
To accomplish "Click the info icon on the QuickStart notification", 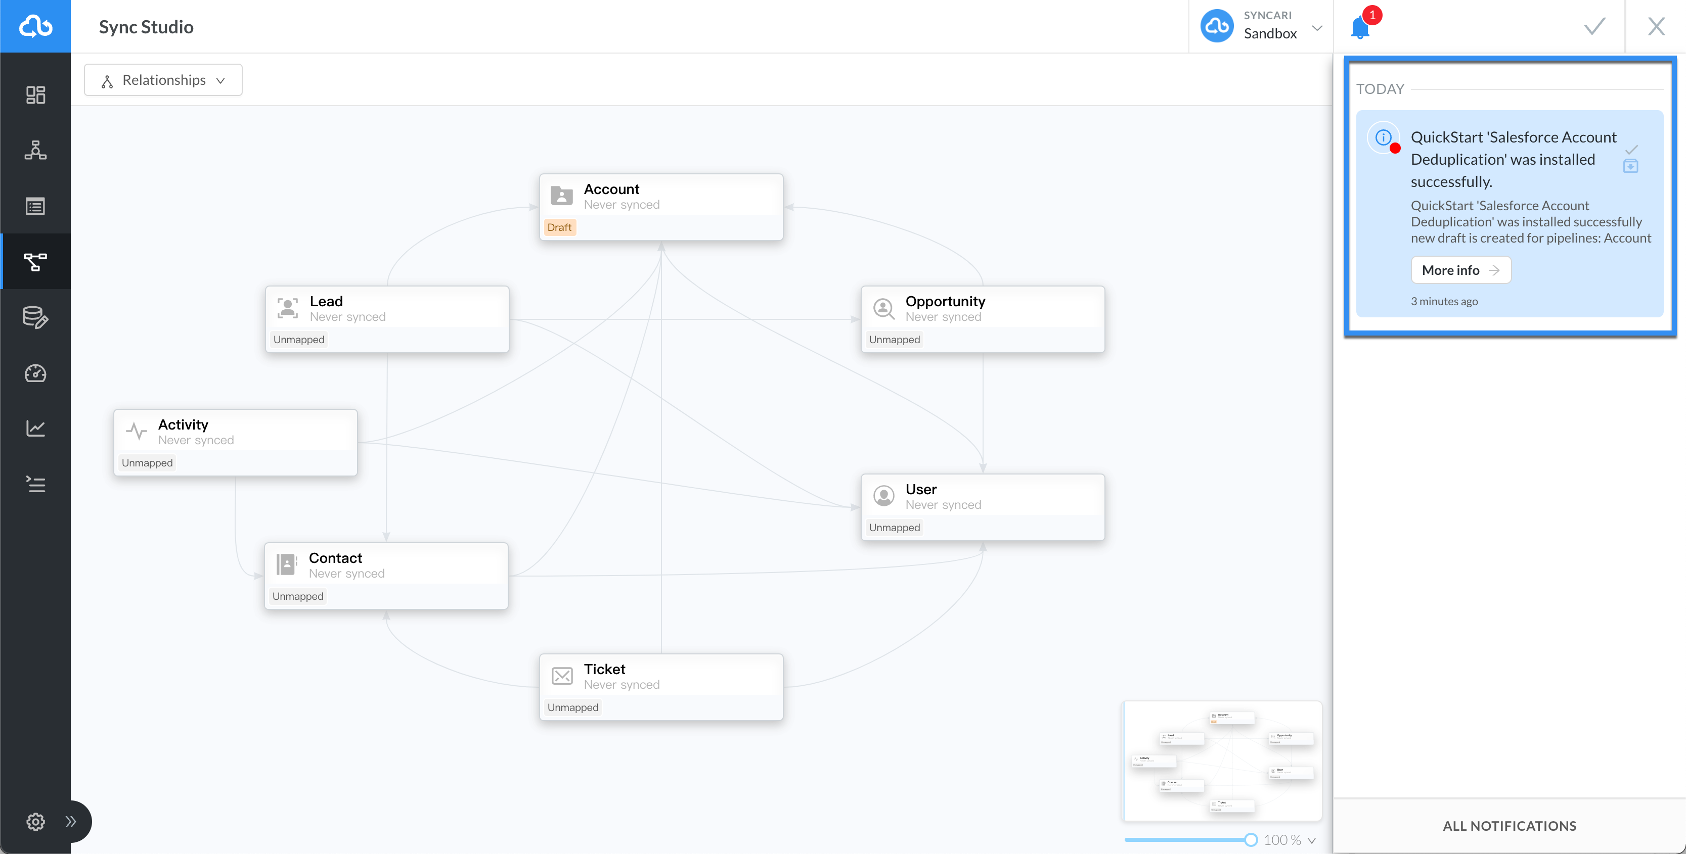I will 1383,137.
